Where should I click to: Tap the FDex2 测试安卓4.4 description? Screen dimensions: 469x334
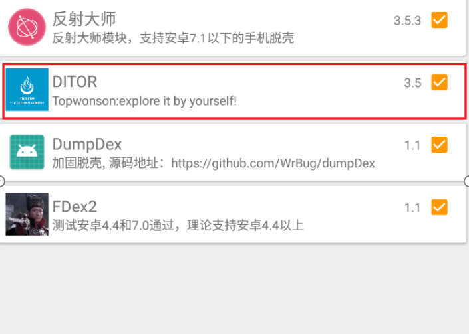(x=178, y=226)
